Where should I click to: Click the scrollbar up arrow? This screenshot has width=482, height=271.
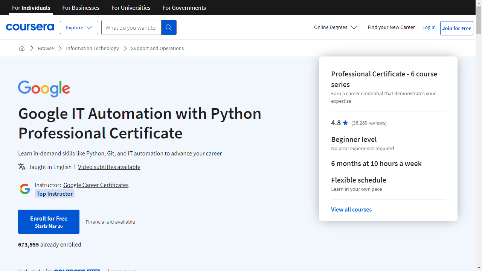pyautogui.click(x=479, y=3)
